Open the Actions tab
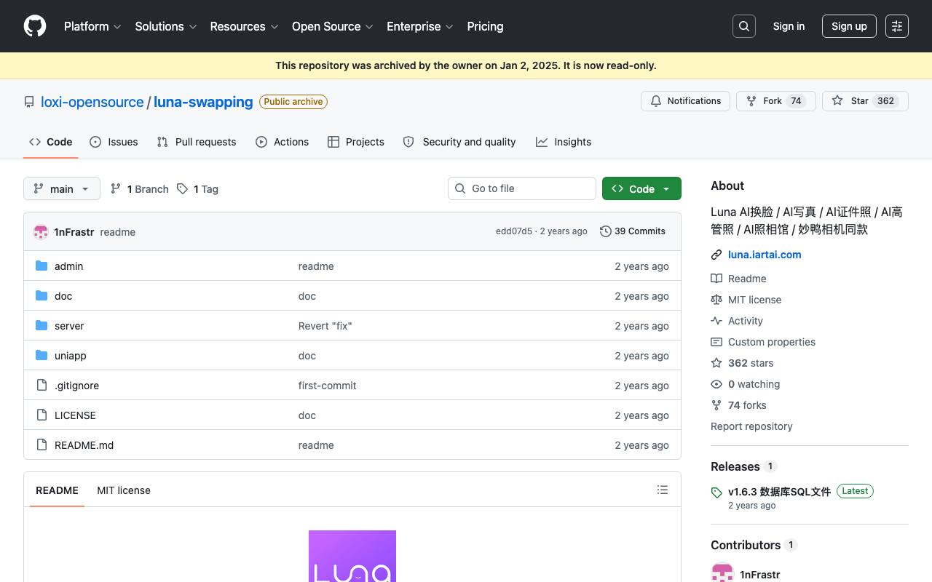932x582 pixels. (x=283, y=142)
